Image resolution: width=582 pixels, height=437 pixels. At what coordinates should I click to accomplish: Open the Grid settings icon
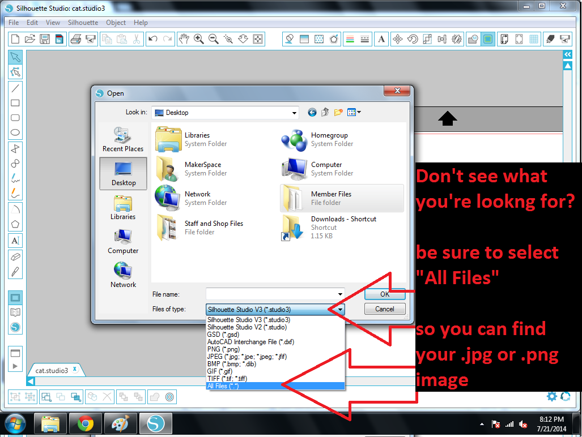click(534, 39)
